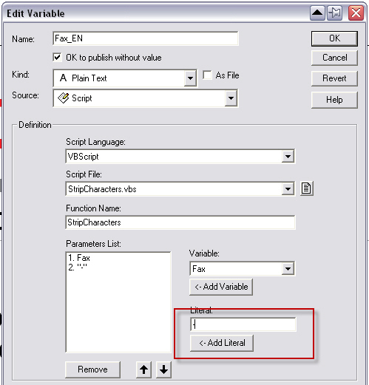
Task: Expand the Source Script dropdown
Action: [231, 98]
